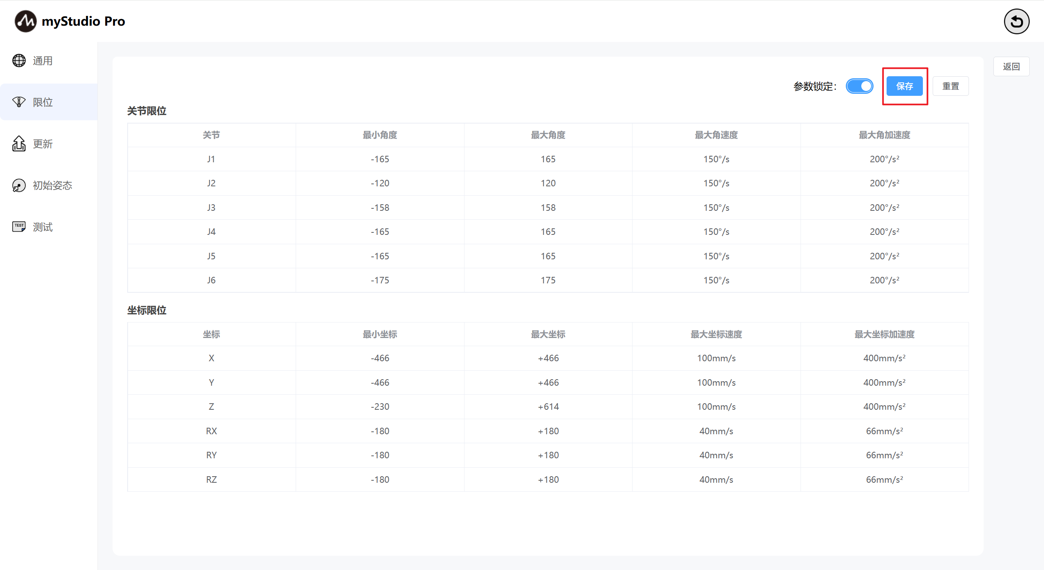Click the TEST icon for 测试
The image size is (1044, 570).
tap(19, 227)
